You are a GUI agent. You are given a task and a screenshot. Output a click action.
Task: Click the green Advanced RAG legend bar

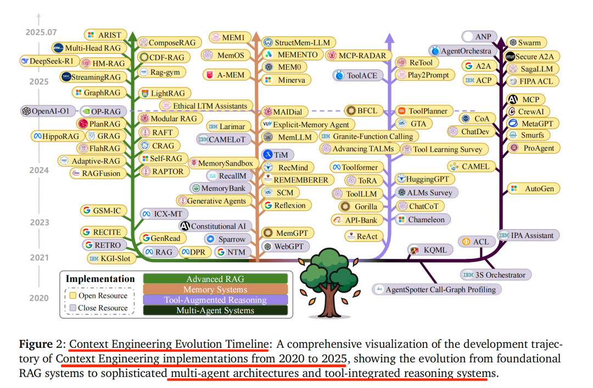[215, 279]
